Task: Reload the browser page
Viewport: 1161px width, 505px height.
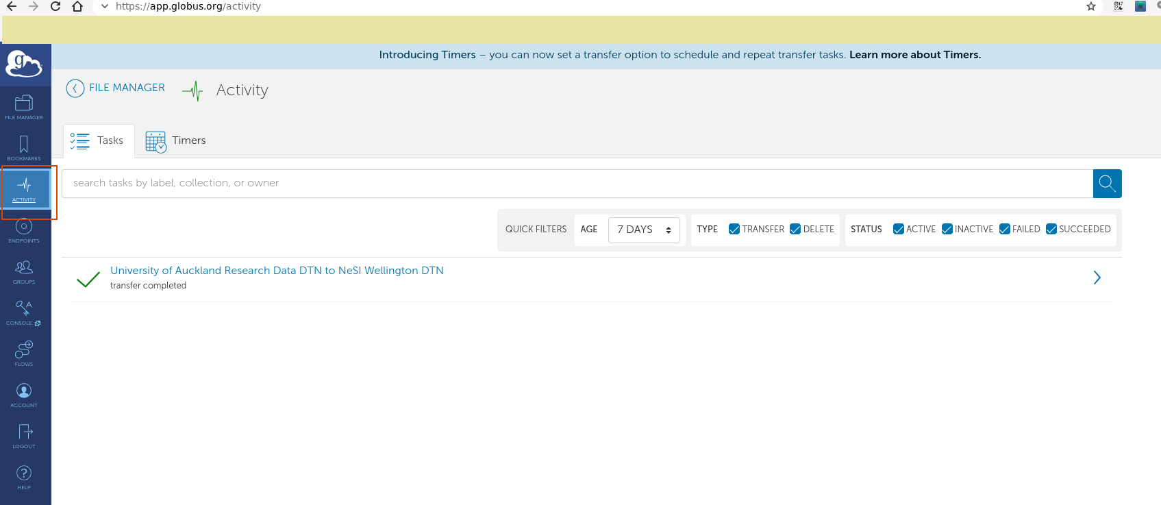Action: (55, 6)
